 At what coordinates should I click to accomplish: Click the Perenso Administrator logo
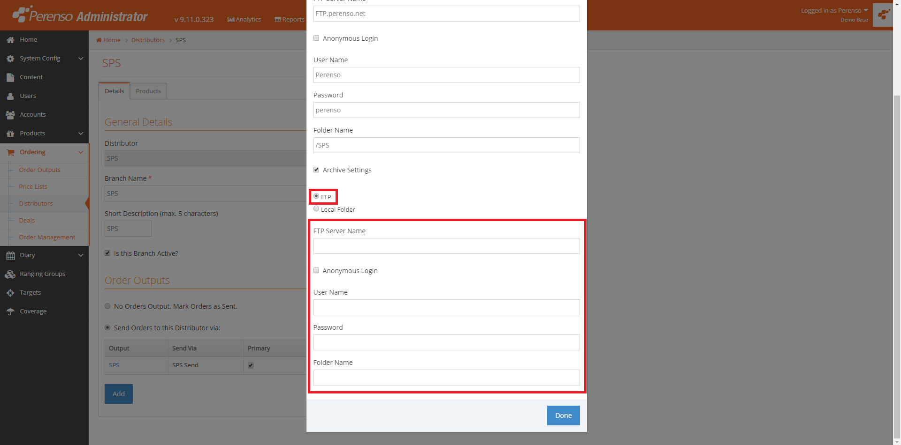[x=80, y=15]
